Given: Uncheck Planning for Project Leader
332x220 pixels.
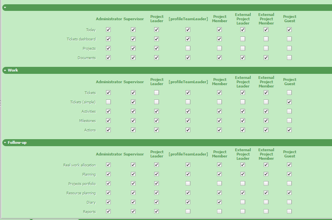Looking at the screenshot, I should coord(156,174).
